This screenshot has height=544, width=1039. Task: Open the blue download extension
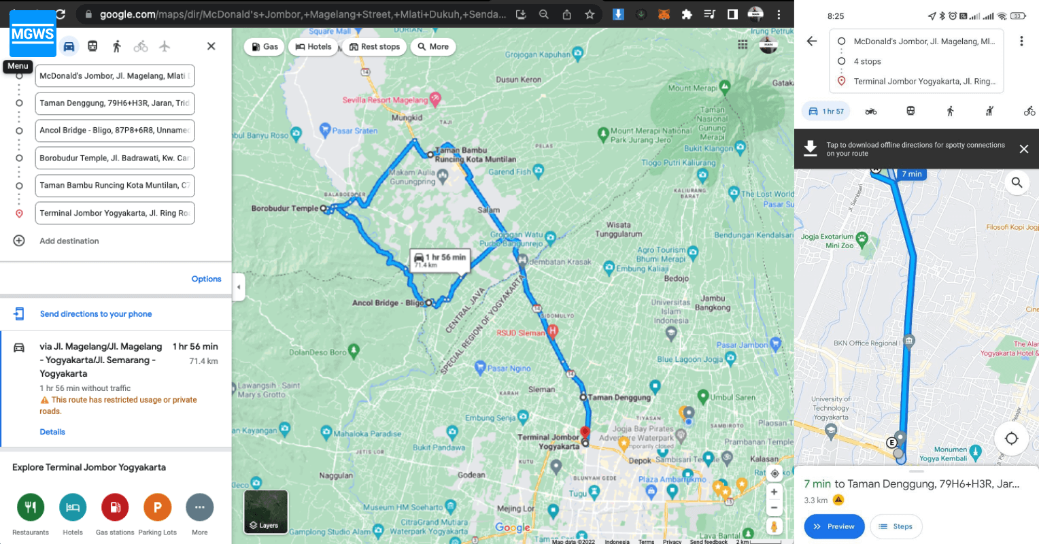coord(618,14)
